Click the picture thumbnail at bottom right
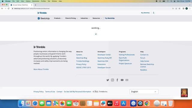Image resolution: width=192 pixels, height=108 pixels. pos(184,93)
